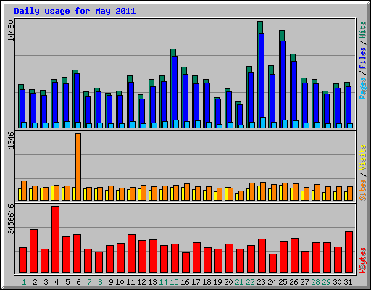Click the green 'Hits' legend label
Viewport: 371px width, 290px height.
363,30
